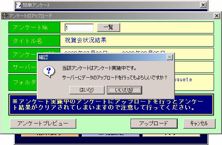The image size is (222, 145).
Task: Select the title text 祝賀会状況結果
Action: [x=85, y=40]
